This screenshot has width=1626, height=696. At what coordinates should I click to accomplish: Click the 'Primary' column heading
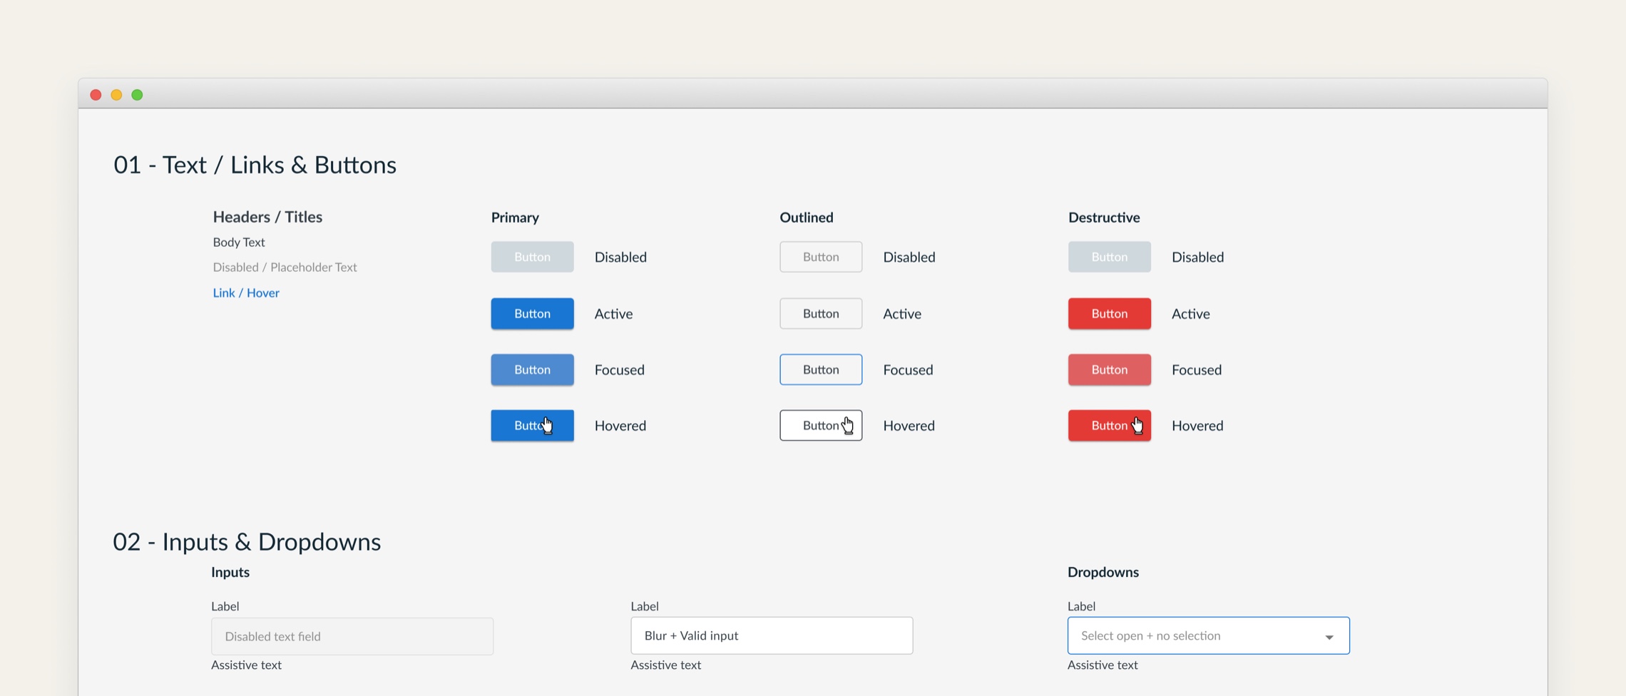click(x=515, y=217)
